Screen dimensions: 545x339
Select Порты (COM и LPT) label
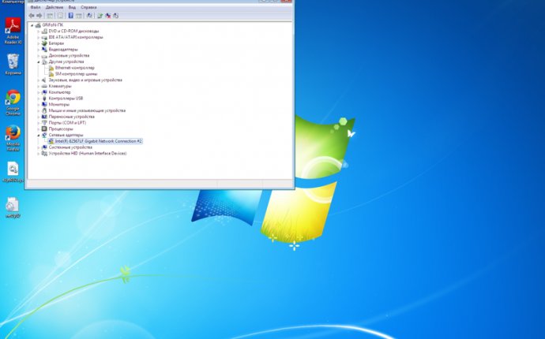67,123
